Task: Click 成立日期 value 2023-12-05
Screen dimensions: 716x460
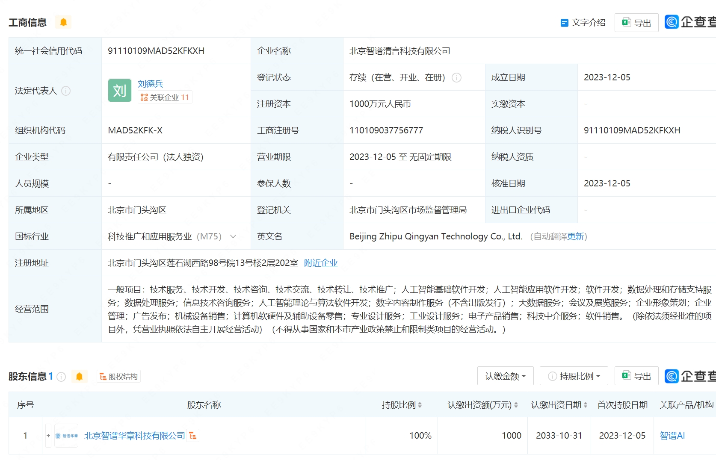Action: [607, 77]
